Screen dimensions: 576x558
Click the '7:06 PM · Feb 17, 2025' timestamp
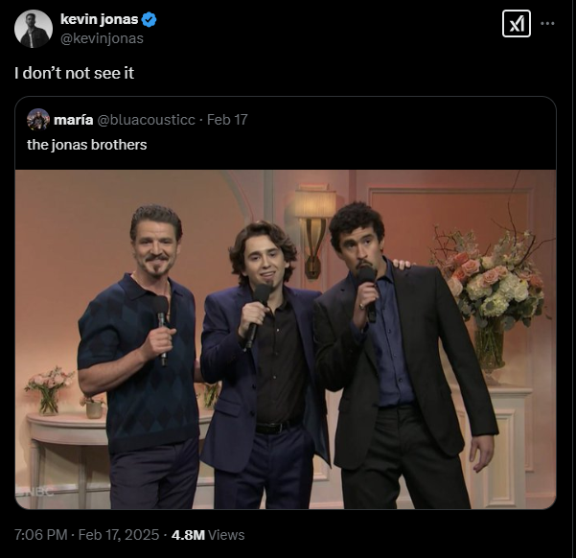coord(86,535)
